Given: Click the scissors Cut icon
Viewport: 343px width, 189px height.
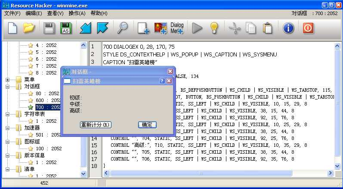Looking at the screenshot, I should [x=234, y=28].
